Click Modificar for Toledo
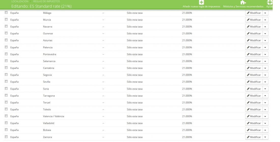280x142 pixels. coord(254,109)
